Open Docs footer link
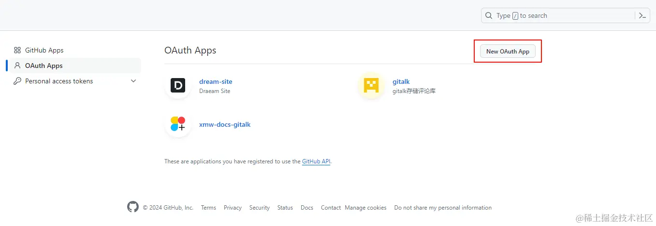Screen dimensions: 656x226 coord(307,208)
